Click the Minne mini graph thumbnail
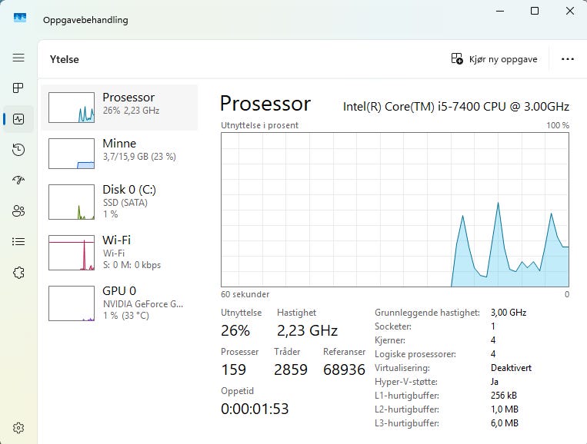The width and height of the screenshot is (587, 444). (72, 154)
